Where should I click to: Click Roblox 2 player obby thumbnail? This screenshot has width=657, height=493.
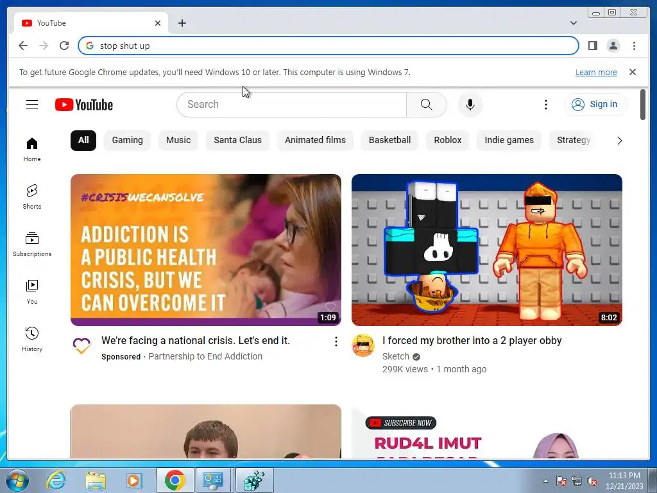pyautogui.click(x=487, y=250)
